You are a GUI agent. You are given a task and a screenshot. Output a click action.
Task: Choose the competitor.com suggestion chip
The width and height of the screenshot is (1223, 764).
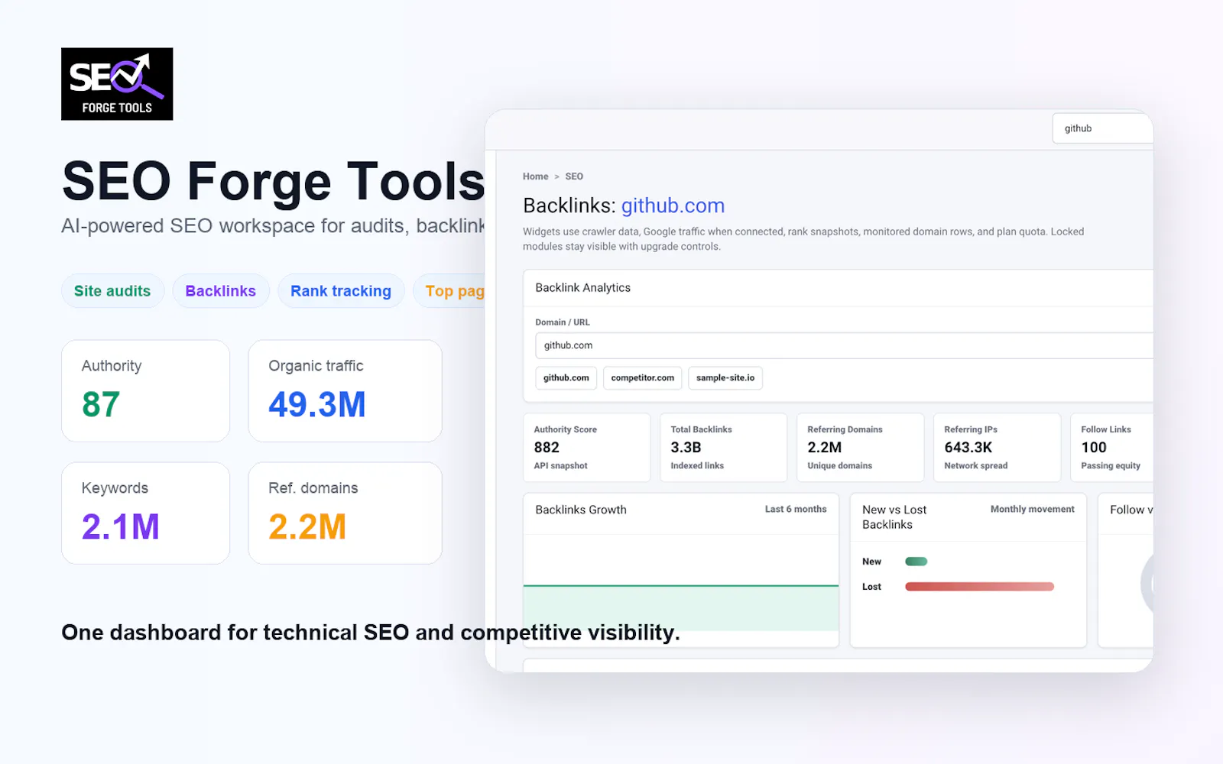(x=643, y=378)
